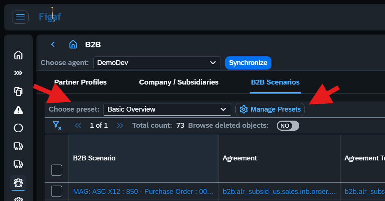Viewport: 385px width, 201px height.
Task: Open the MAG: ASC X12 : 850 scenario link
Action: click(x=143, y=192)
